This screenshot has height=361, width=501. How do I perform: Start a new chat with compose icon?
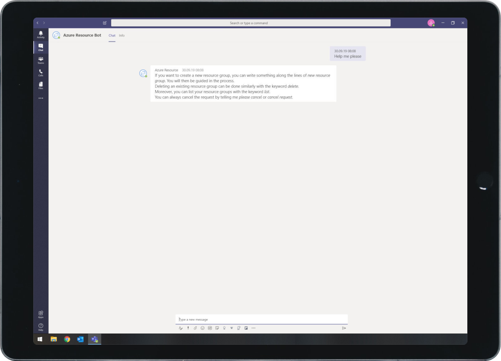pyautogui.click(x=105, y=23)
